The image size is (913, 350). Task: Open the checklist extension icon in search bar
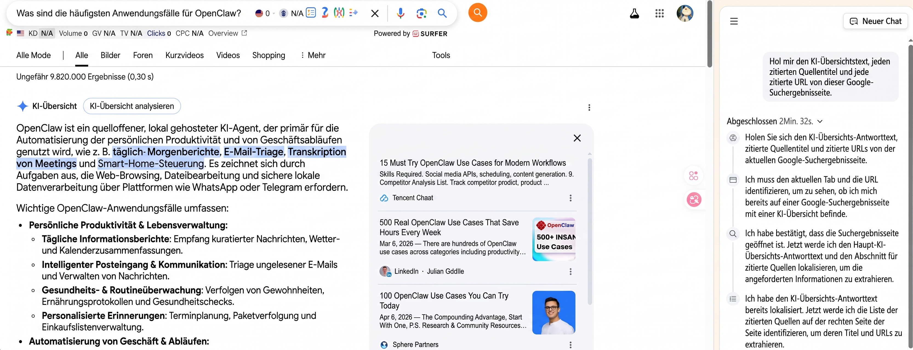(x=311, y=13)
